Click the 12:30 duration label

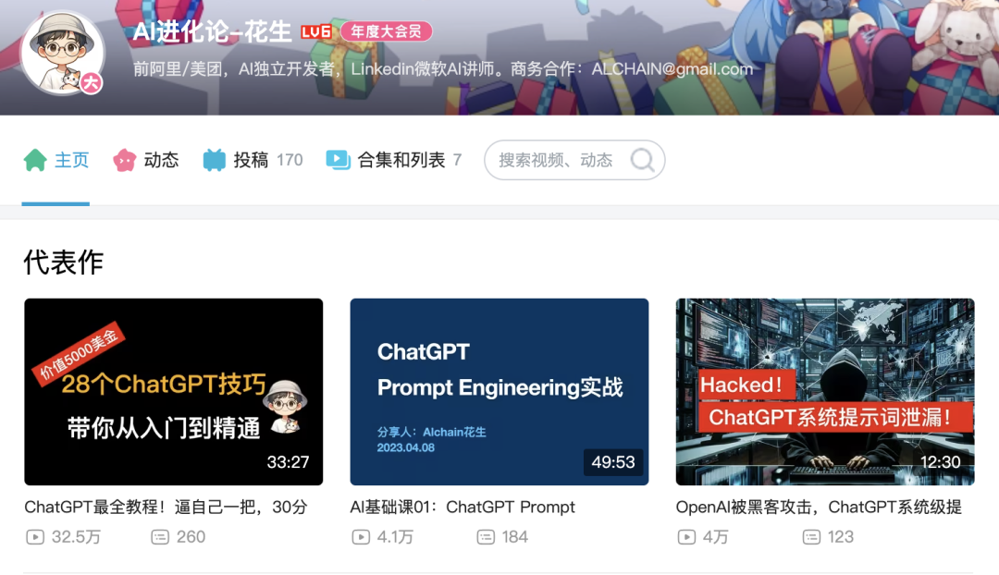click(941, 461)
